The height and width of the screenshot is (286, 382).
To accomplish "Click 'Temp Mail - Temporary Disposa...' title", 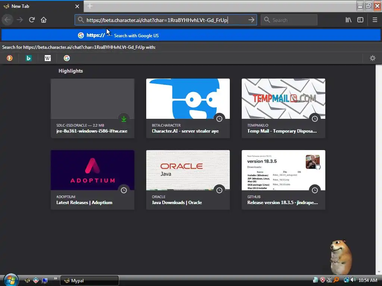I will coord(282,131).
